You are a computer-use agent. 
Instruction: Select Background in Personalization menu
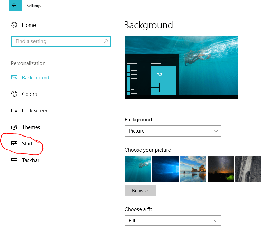tap(36, 77)
